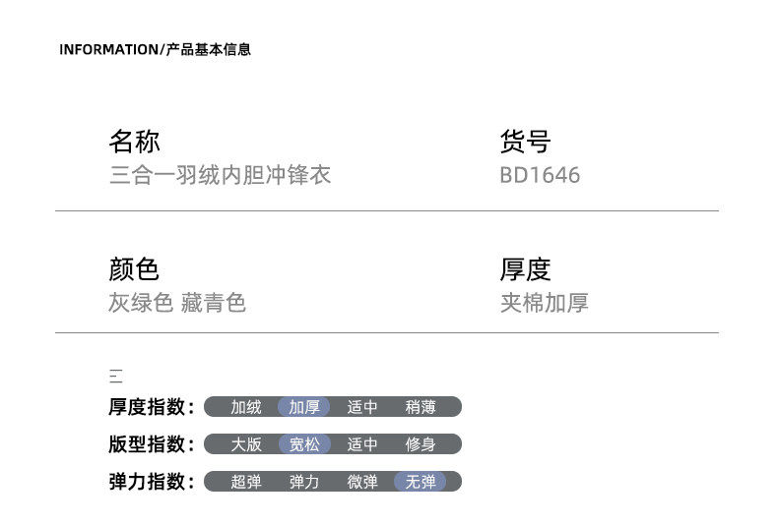The height and width of the screenshot is (526, 778).
Task: Select 微弹 in the elasticity index
Action: point(361,482)
